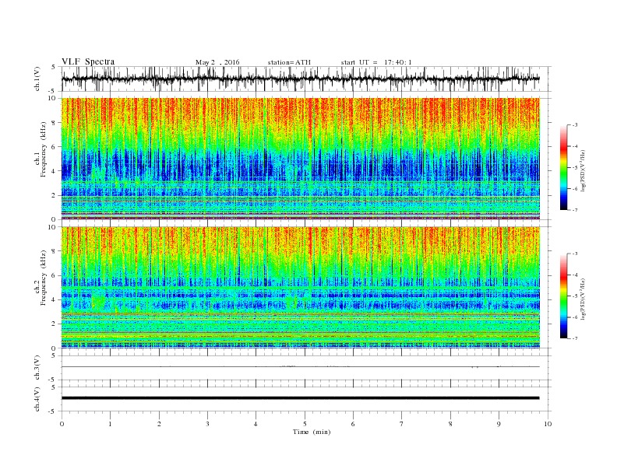Click the 'May 2 , 2016' date label
This screenshot has height=476, width=617.
tap(217, 62)
